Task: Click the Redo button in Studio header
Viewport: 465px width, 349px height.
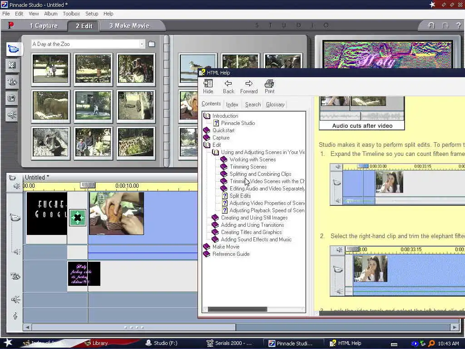Action: click(445, 26)
